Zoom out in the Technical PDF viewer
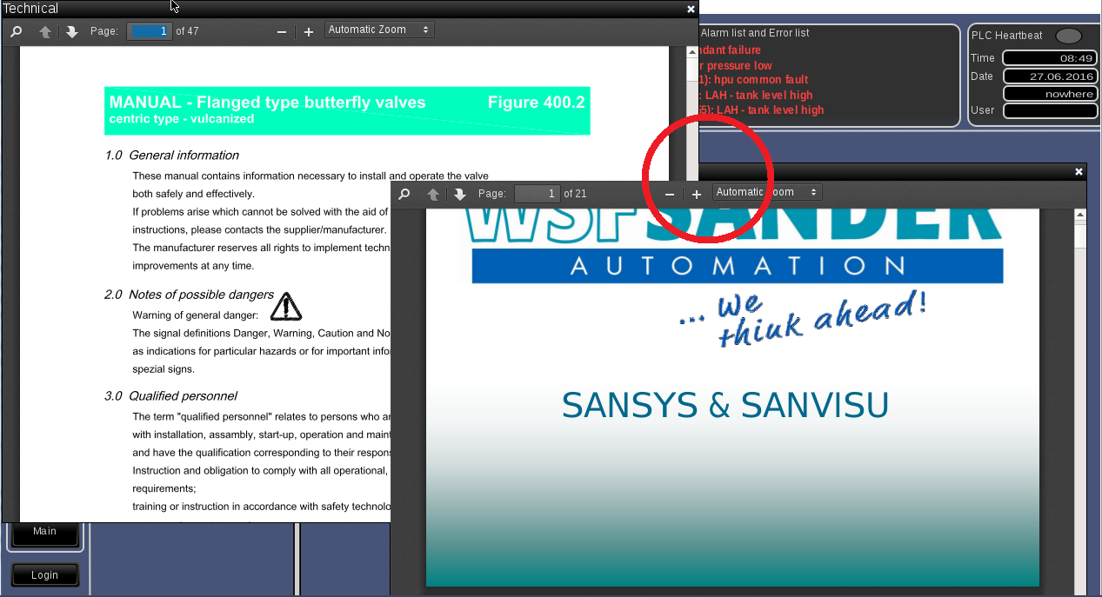 [281, 32]
